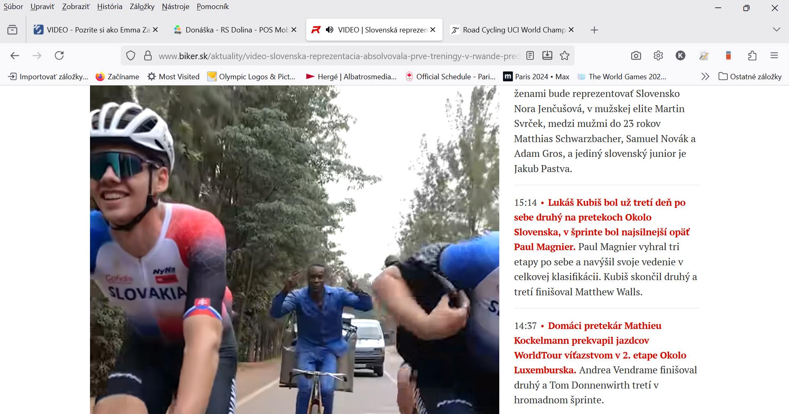Show more bookmarks toolbar overflow
This screenshot has width=789, height=414.
(x=705, y=76)
